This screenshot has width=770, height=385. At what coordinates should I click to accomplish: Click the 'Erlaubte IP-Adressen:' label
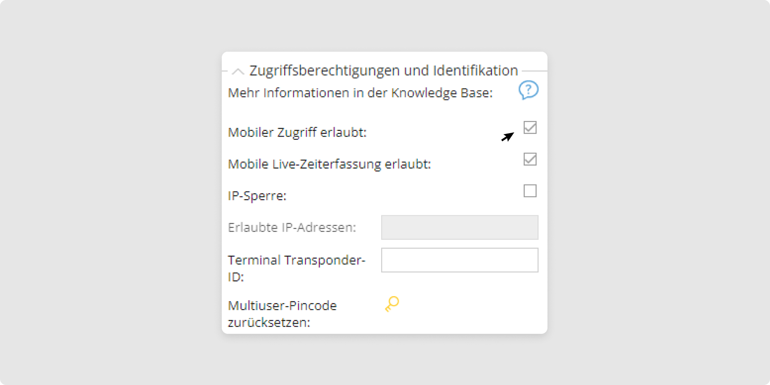pos(292,228)
